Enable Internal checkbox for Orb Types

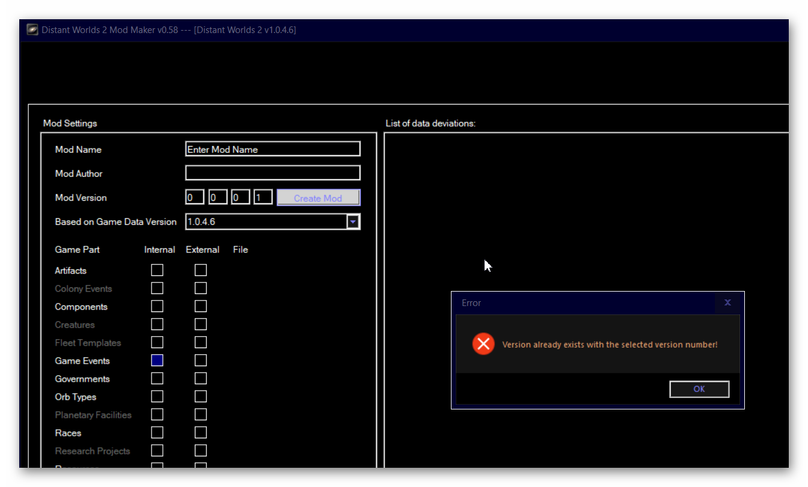coord(157,396)
